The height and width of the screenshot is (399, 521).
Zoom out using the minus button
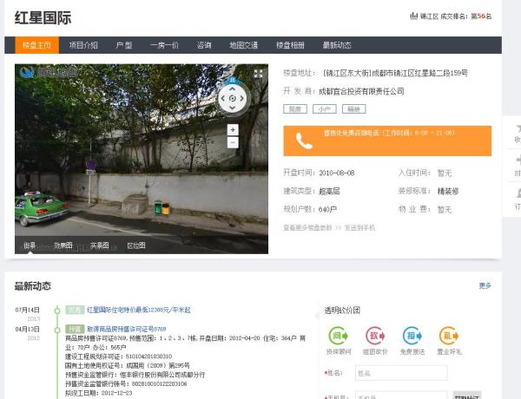[232, 142]
